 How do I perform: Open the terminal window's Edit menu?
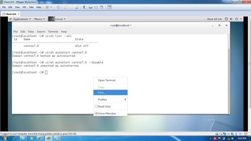point(23,32)
